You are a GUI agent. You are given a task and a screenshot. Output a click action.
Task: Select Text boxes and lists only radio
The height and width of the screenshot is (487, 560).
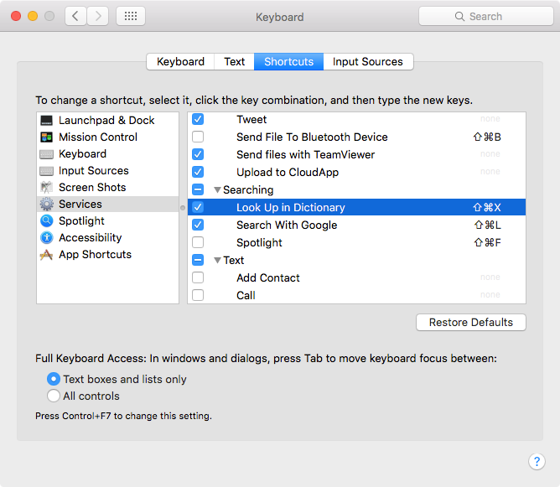53,379
